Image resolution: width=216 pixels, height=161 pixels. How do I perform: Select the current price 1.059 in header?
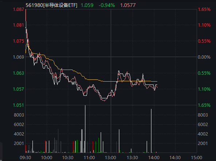(87, 5)
